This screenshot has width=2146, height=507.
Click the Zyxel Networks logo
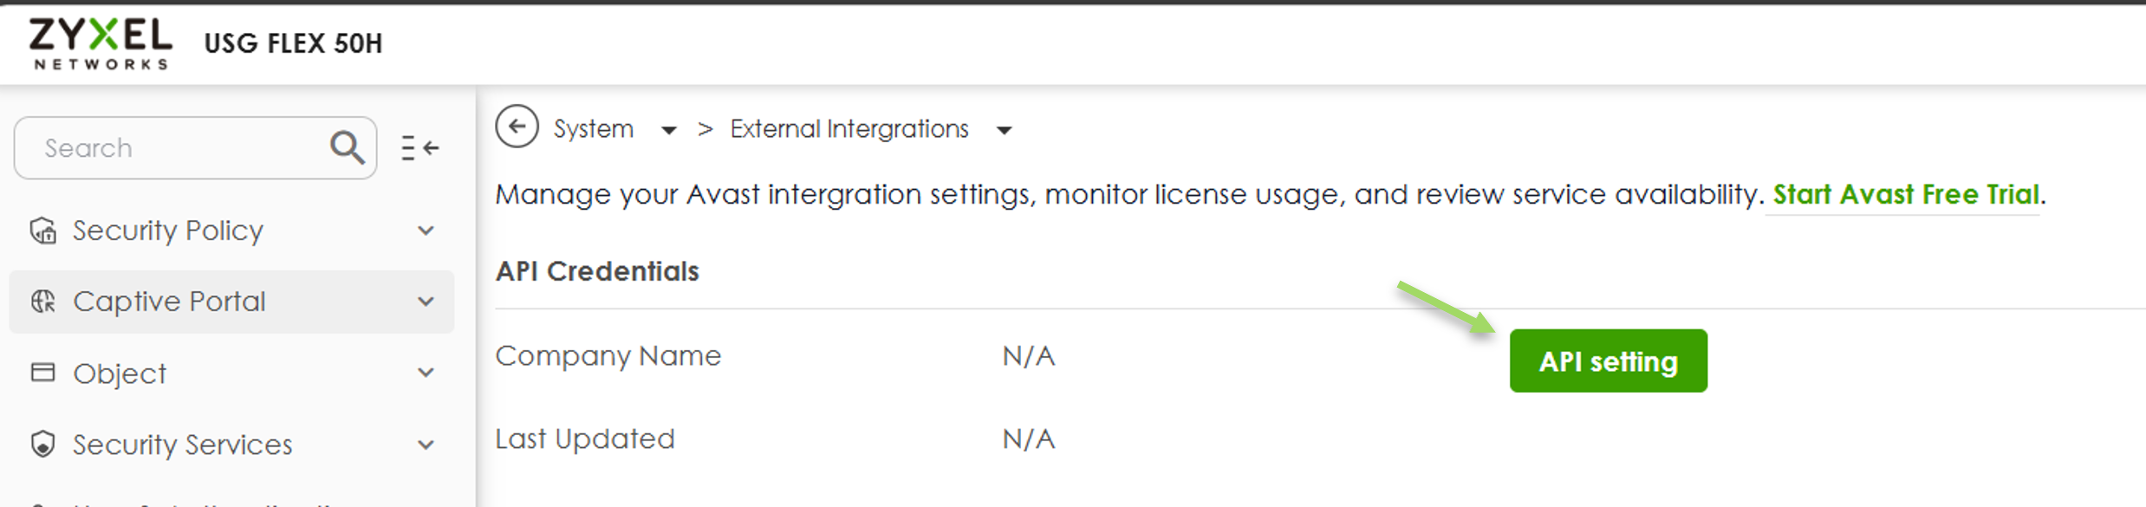[x=101, y=44]
